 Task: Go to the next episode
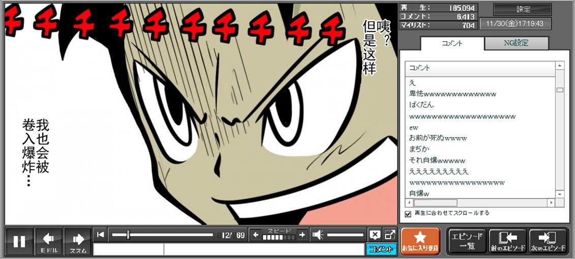tap(548, 241)
